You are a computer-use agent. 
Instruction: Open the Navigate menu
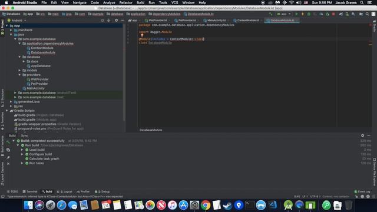(80, 2)
